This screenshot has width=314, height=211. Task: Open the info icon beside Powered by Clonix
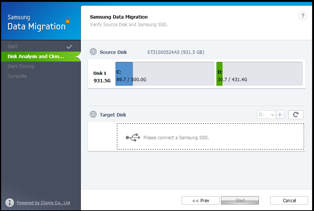pos(9,203)
